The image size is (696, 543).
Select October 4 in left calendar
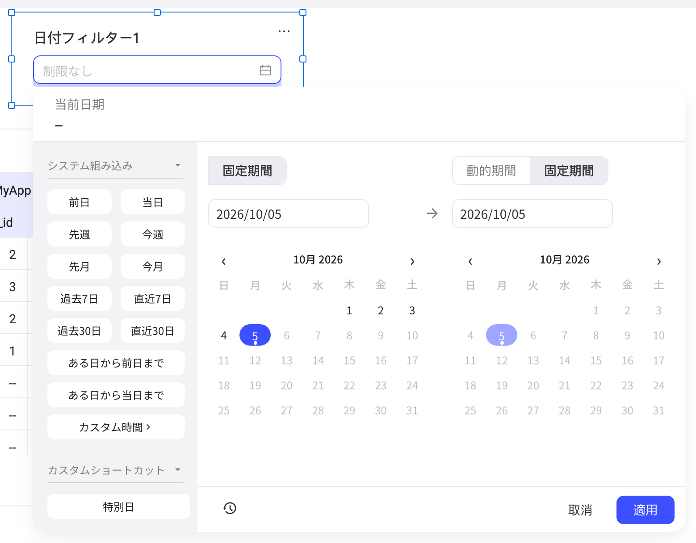click(x=224, y=335)
